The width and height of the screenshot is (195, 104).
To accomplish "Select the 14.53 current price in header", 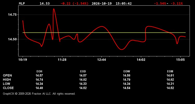I will point(44,3).
